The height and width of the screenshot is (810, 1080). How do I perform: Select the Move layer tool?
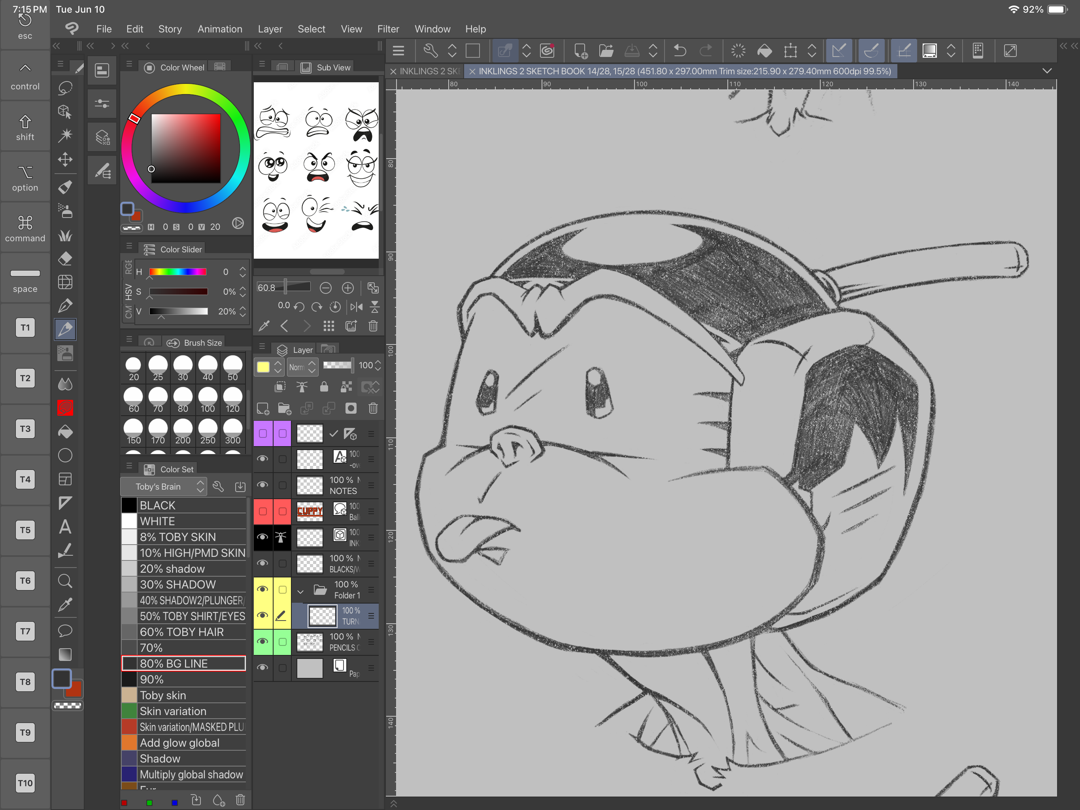pos(65,159)
